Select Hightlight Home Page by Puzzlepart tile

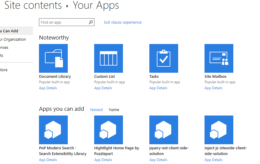click(x=109, y=130)
